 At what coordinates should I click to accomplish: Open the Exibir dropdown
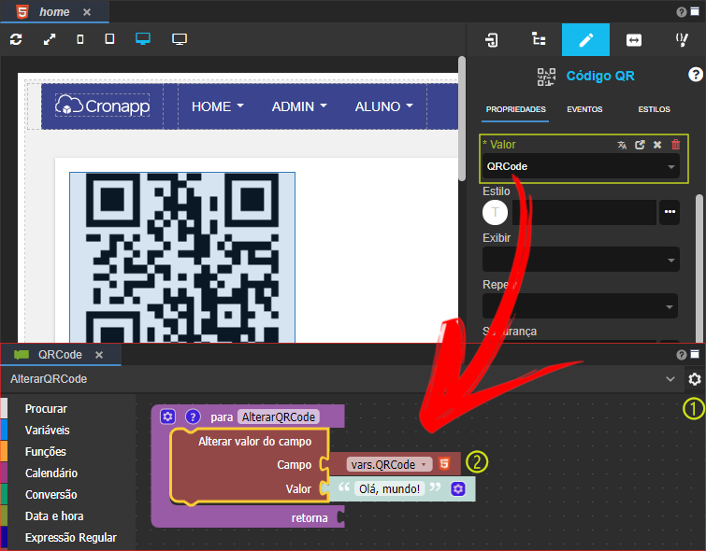(581, 260)
